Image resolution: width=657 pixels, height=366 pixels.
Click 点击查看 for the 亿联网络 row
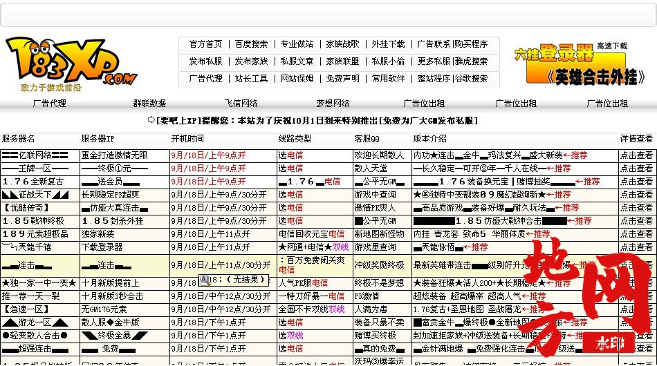tap(636, 155)
